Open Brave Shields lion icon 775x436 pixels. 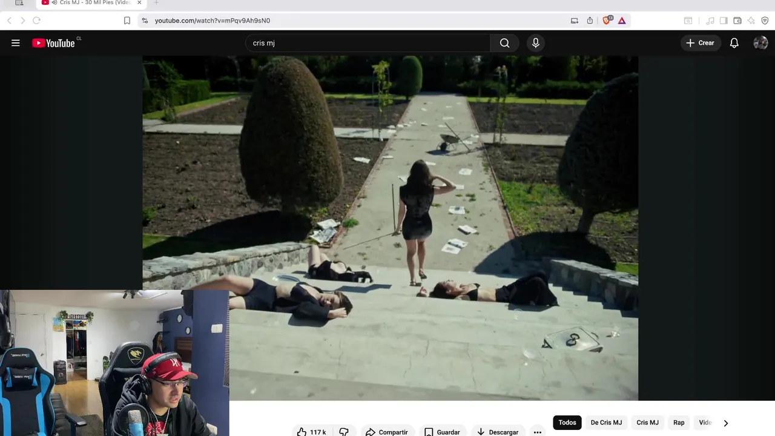coord(607,21)
